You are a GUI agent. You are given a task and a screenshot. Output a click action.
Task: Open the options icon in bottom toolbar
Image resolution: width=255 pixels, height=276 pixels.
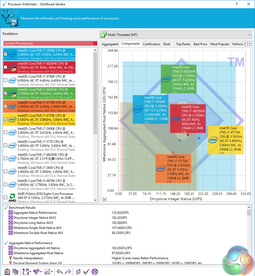click(7, 271)
